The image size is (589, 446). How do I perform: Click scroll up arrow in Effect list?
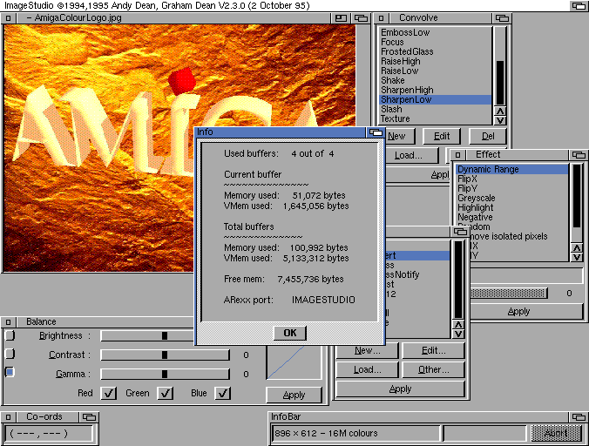click(x=577, y=247)
